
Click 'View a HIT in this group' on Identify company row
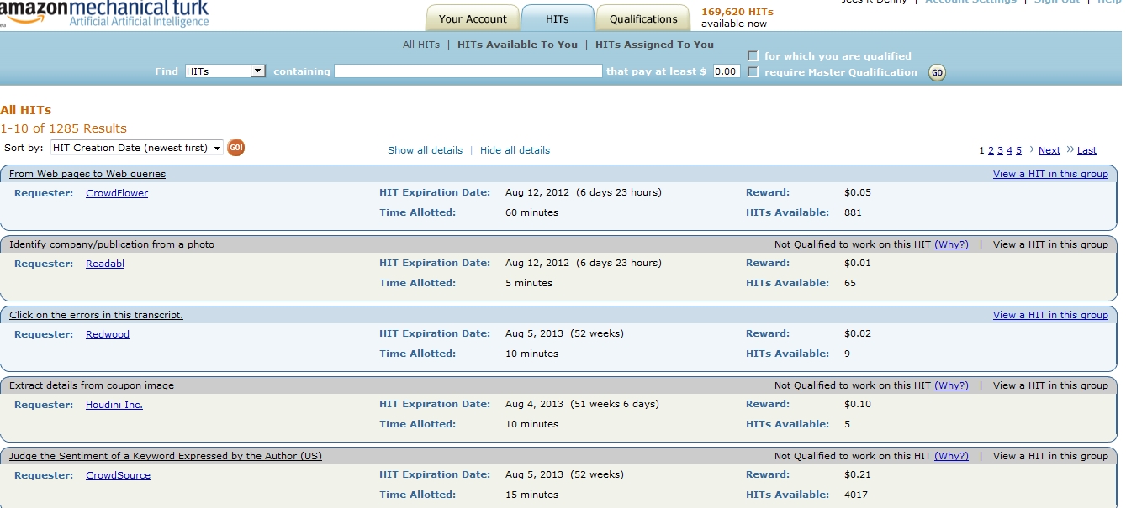[1050, 244]
